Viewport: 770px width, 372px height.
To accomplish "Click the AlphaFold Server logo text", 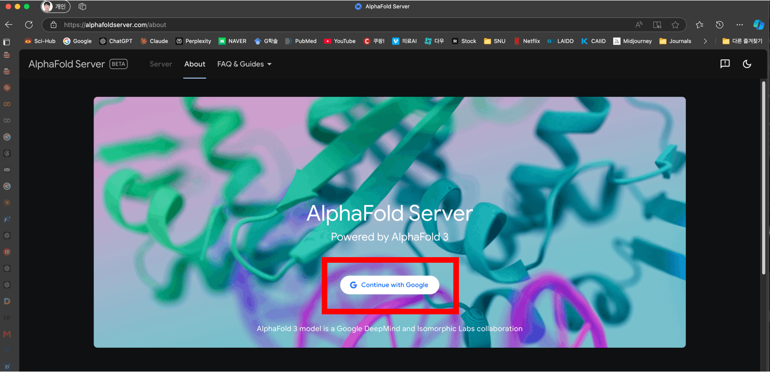I will pos(66,64).
